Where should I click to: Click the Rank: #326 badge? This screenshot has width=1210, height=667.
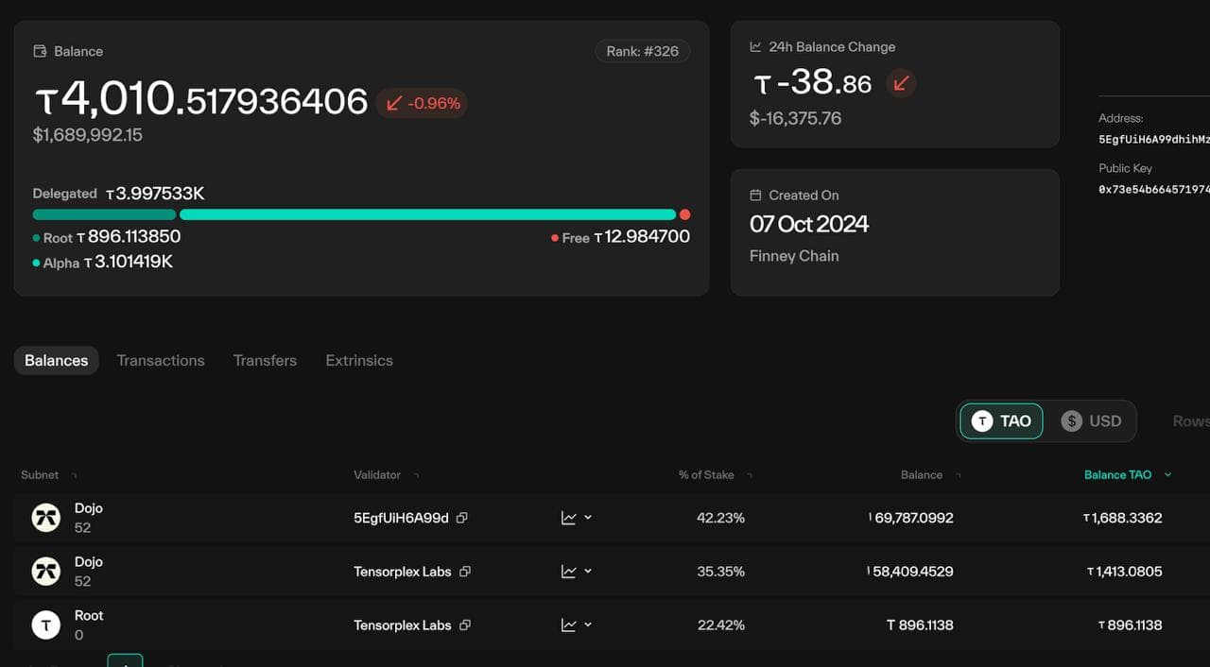tap(642, 51)
